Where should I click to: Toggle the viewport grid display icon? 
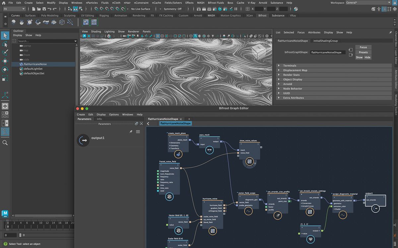pos(157,36)
